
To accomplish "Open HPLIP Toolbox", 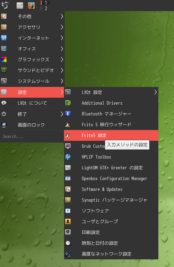I will tap(111, 157).
